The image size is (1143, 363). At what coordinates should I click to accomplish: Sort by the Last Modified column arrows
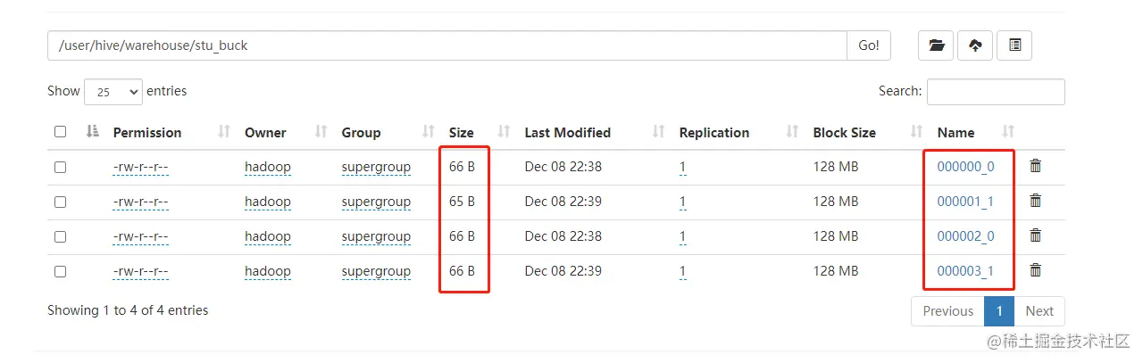click(x=659, y=132)
